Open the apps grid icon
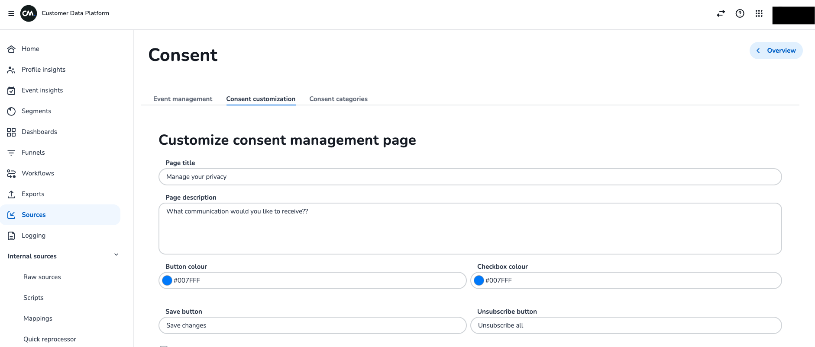This screenshot has width=815, height=347. pos(759,13)
